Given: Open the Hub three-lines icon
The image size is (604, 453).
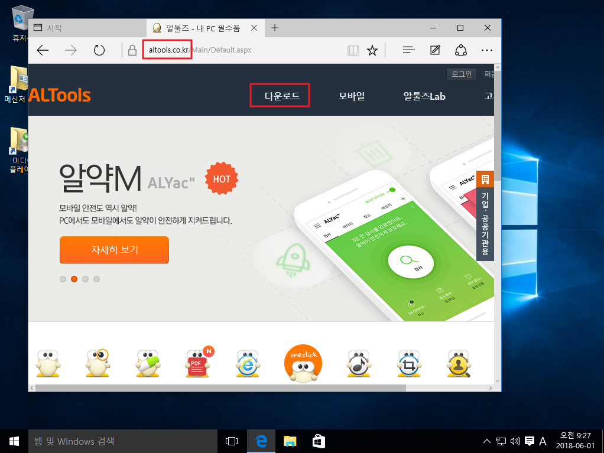Looking at the screenshot, I should pos(408,50).
